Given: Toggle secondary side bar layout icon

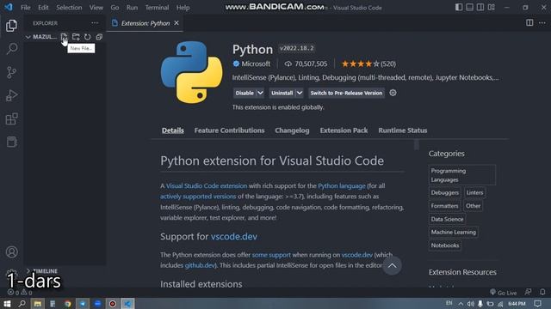Looking at the screenshot, I should tap(480, 8).
